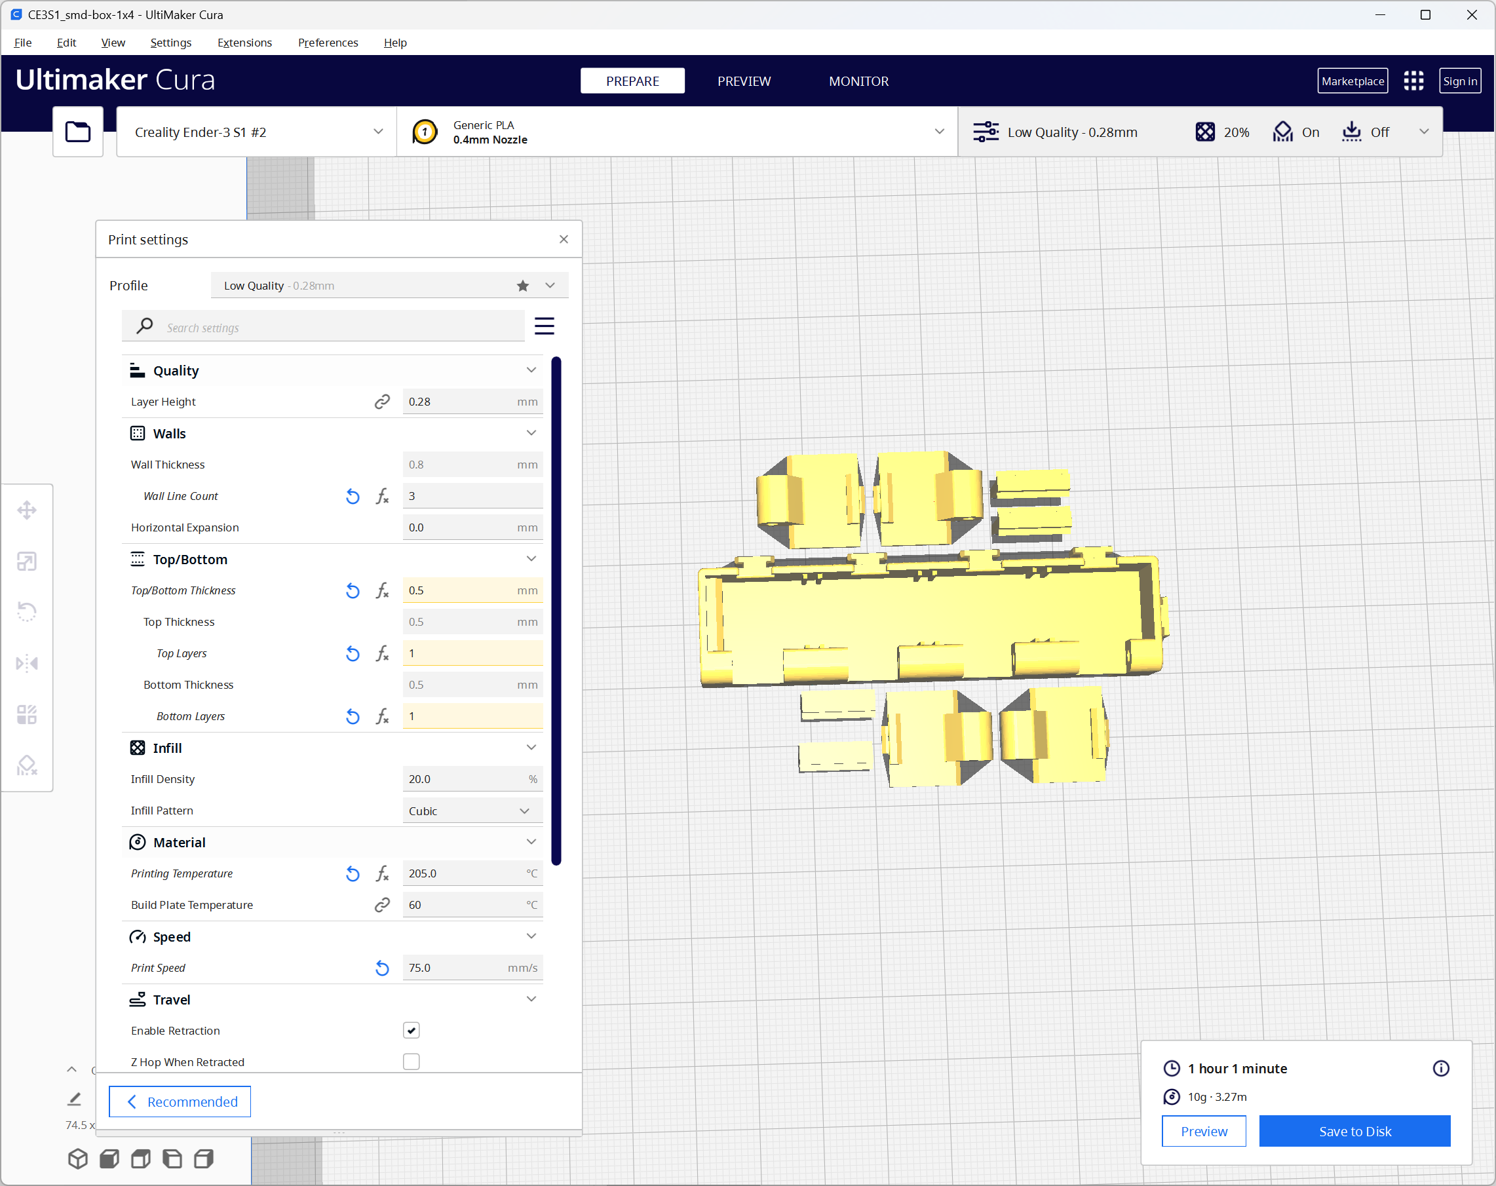Disable the Enable Retraction checkbox
The width and height of the screenshot is (1496, 1186).
412,1031
